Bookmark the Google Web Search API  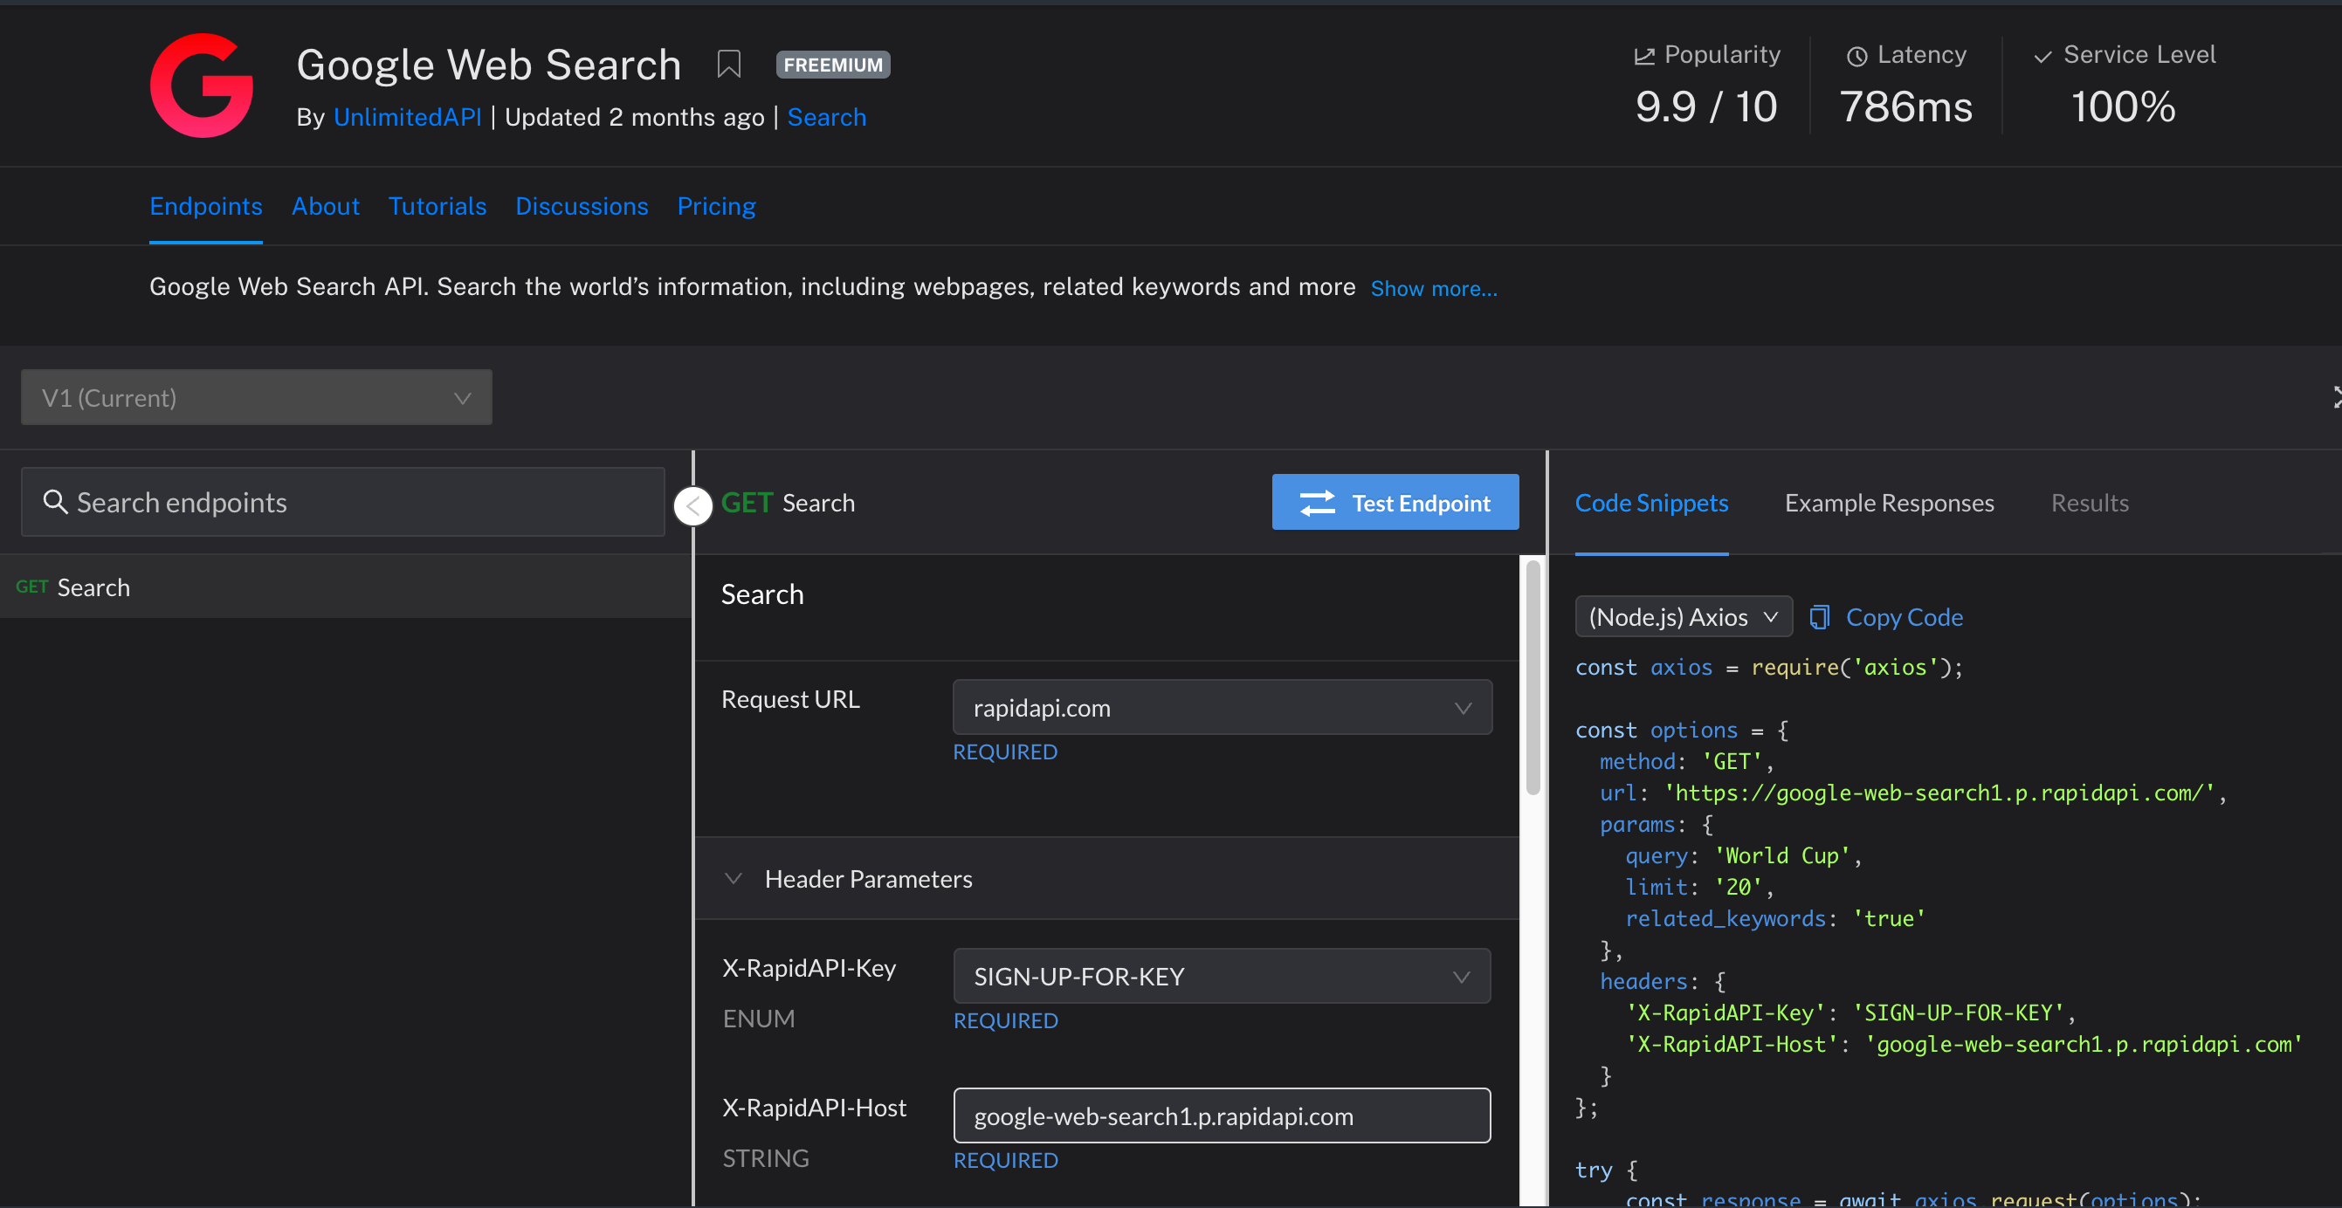(728, 65)
